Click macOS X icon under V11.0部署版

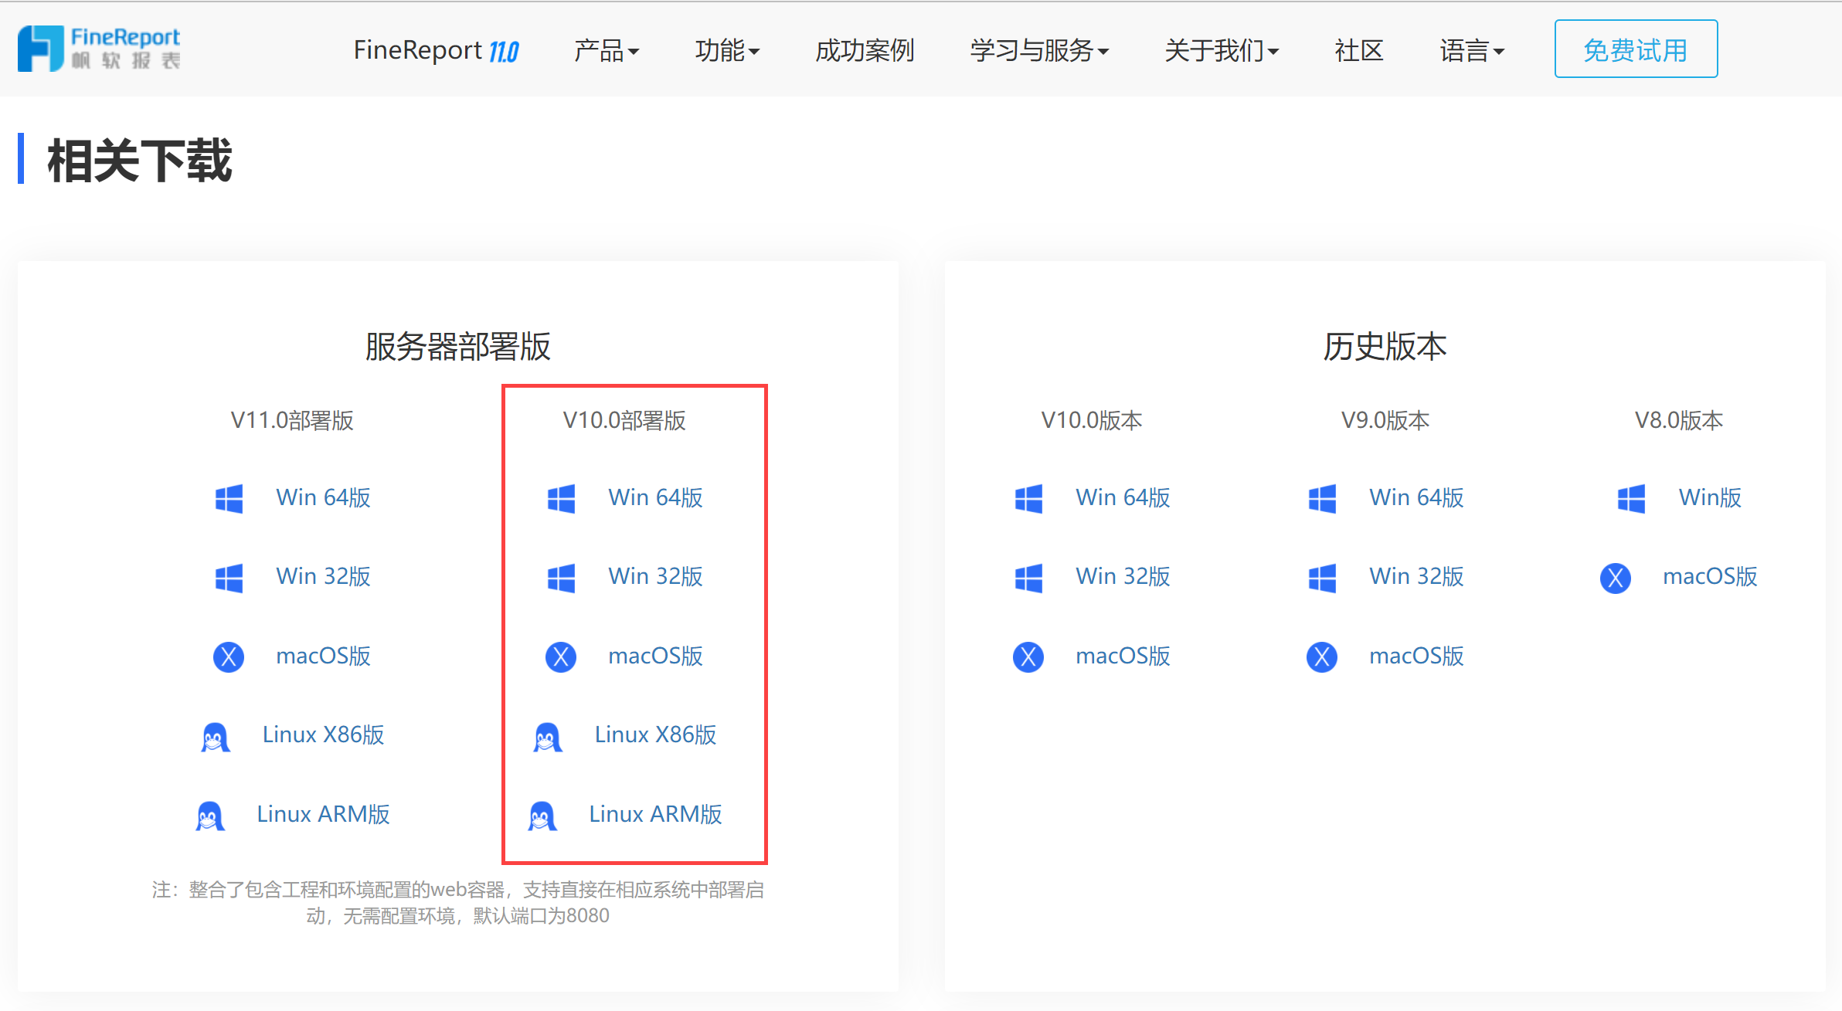click(229, 657)
